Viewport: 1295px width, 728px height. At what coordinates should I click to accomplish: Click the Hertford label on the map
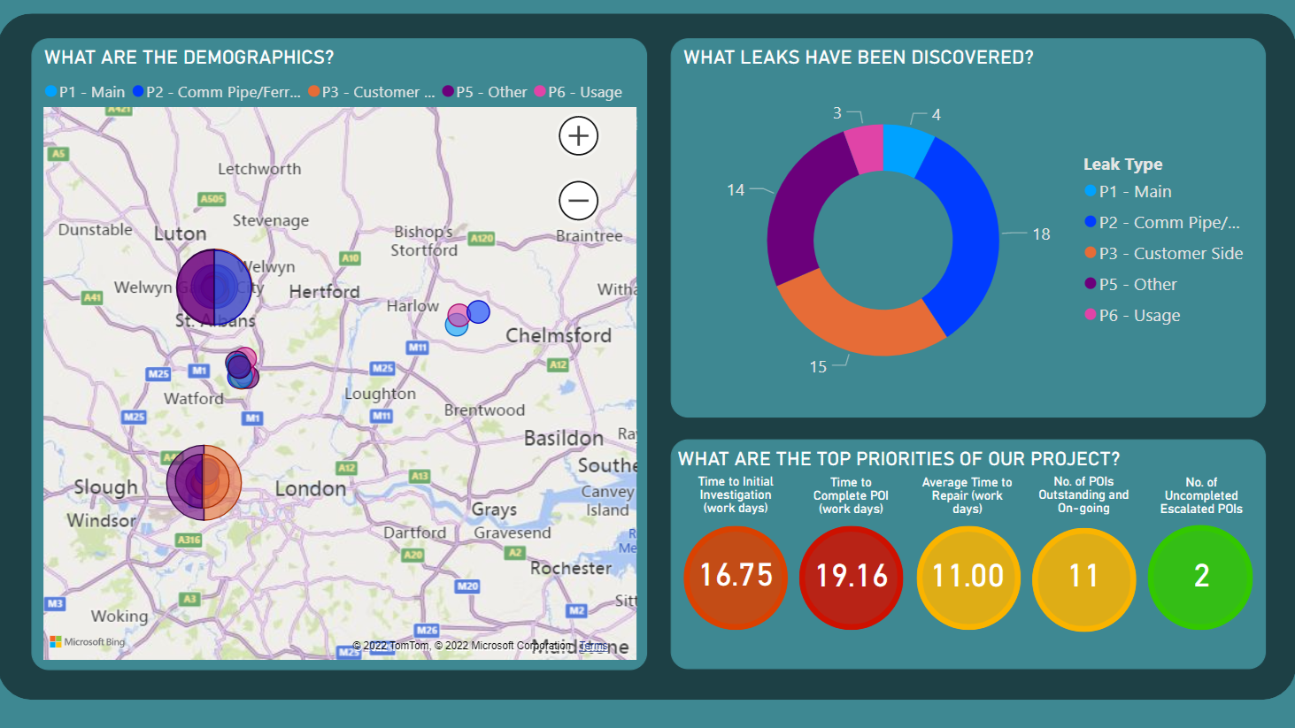324,291
